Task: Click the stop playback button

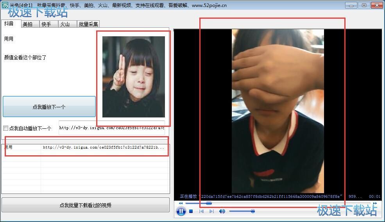Action: pyautogui.click(x=191, y=211)
